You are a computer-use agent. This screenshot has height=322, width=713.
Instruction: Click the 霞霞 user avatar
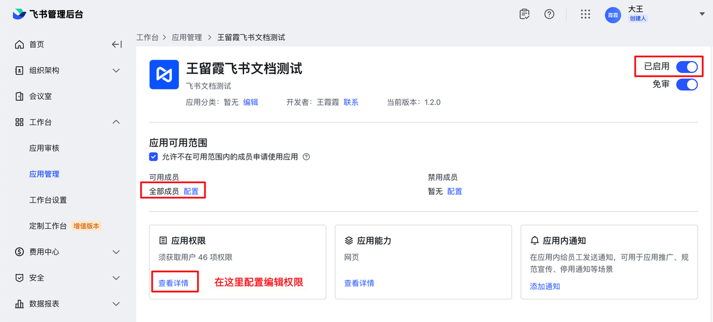(x=613, y=15)
